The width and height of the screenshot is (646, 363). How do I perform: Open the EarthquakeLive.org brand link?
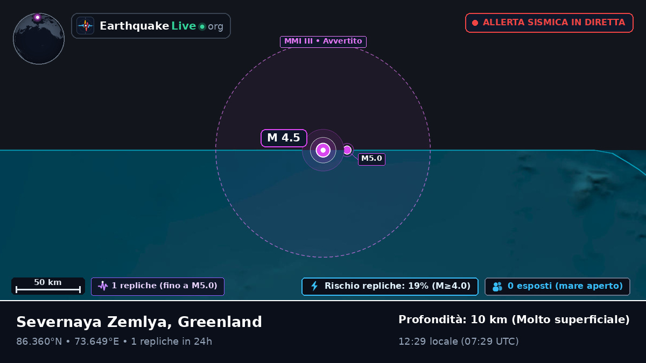[x=151, y=26]
